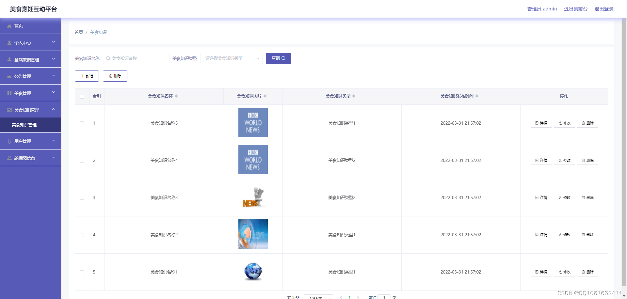Image resolution: width=627 pixels, height=299 pixels.
Task: Click the 公告管理 announcement icon
Action: pos(9,76)
